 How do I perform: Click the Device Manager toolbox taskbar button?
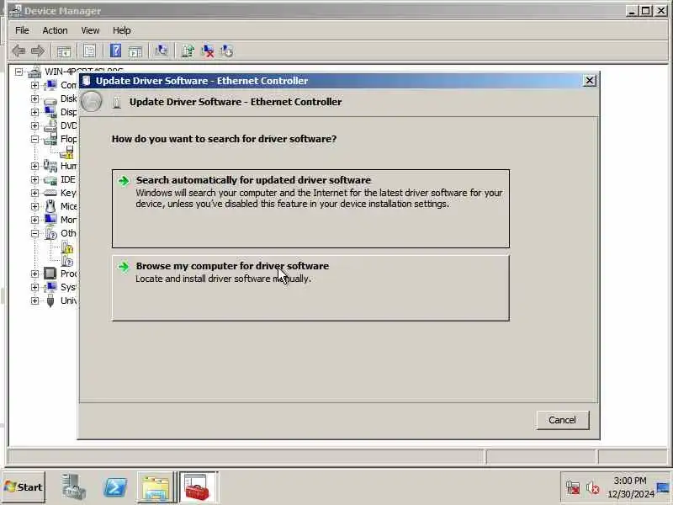(x=199, y=487)
